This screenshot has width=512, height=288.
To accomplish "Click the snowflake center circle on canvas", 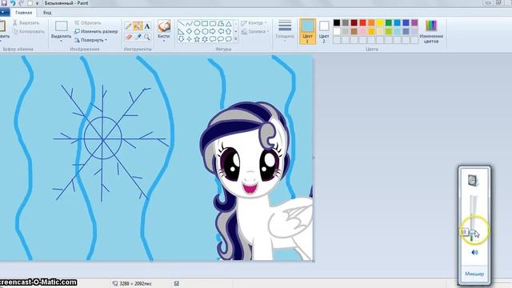I will coord(103,138).
